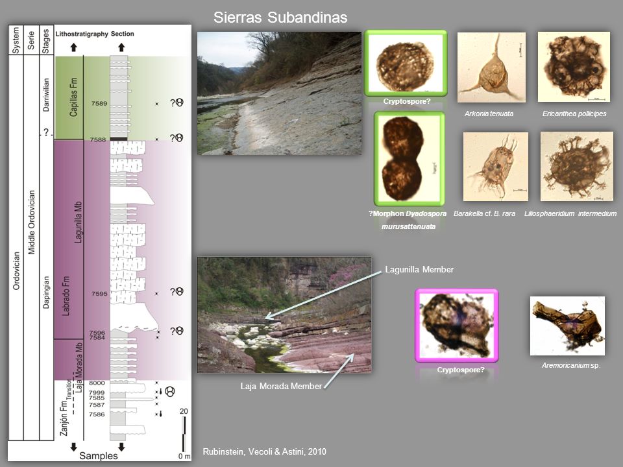The width and height of the screenshot is (623, 467).
Task: Click the Lithostratigraphy column heading
Action: [x=82, y=34]
